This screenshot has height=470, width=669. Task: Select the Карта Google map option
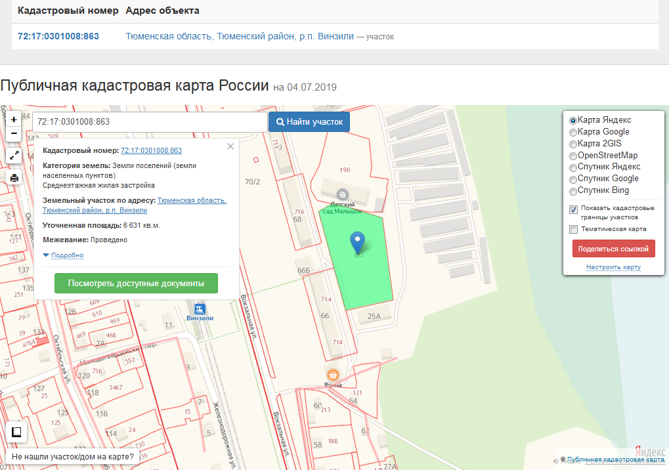click(x=573, y=133)
